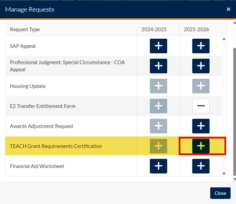Add Financial Aid Worksheet for 2024-2025
The width and height of the screenshot is (236, 204).
(158, 166)
